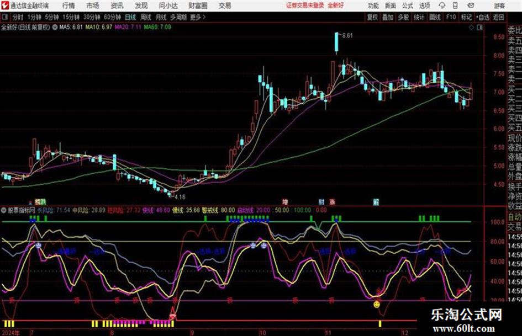Select the 月线 monthly period

point(161,17)
